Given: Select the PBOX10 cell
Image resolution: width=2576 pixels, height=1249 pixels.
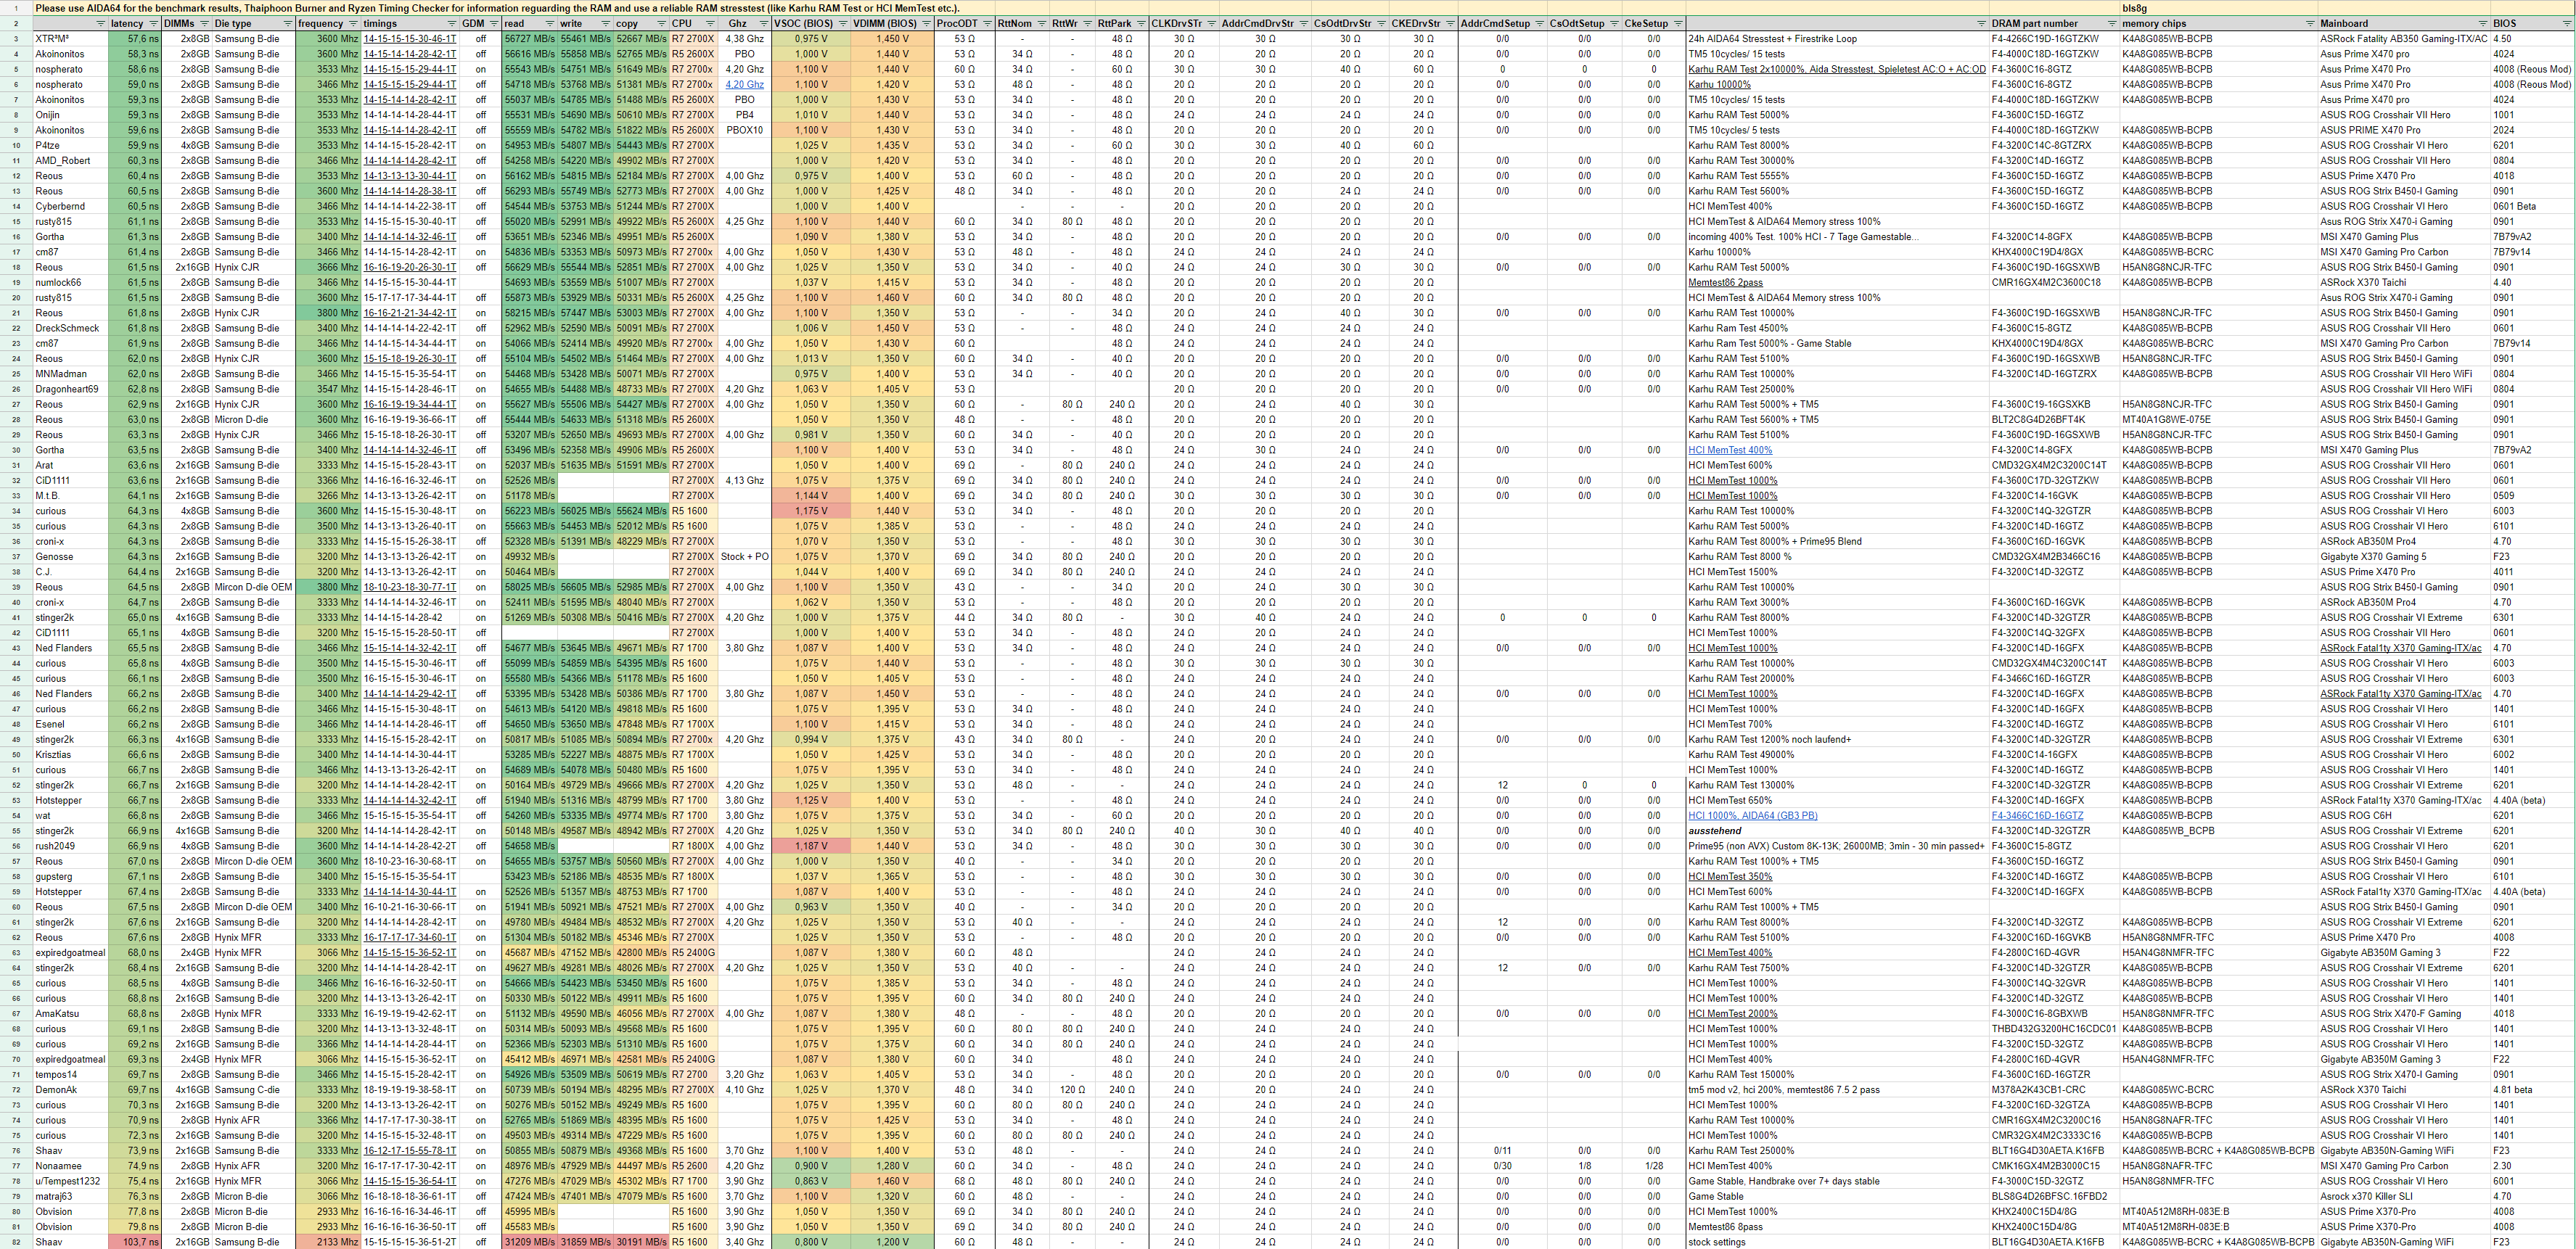Looking at the screenshot, I should 745,130.
